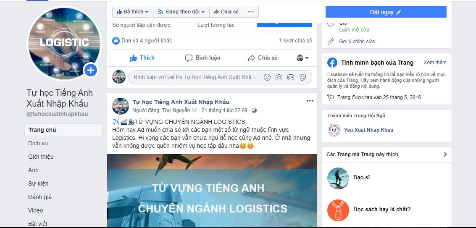The height and width of the screenshot is (228, 476).
Task: Click the emoji icon in comment box
Action: (x=267, y=77)
